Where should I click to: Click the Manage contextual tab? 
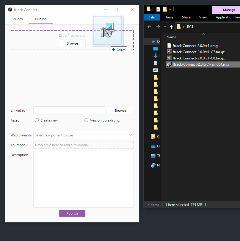click(x=229, y=10)
